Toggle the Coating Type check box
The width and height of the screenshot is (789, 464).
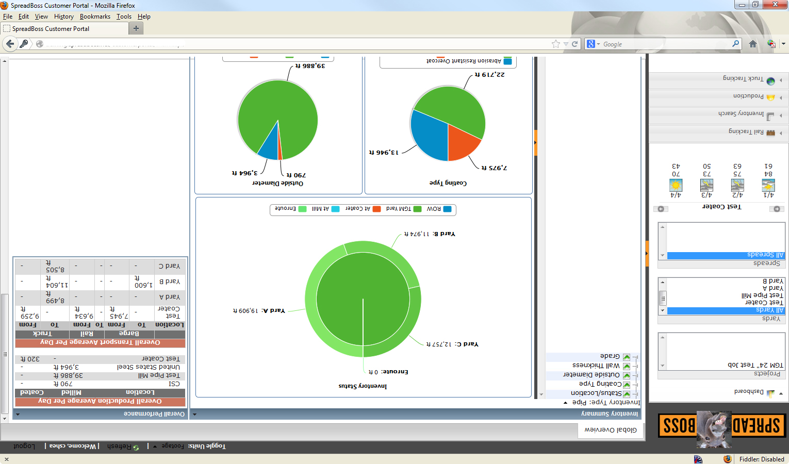[x=627, y=385]
